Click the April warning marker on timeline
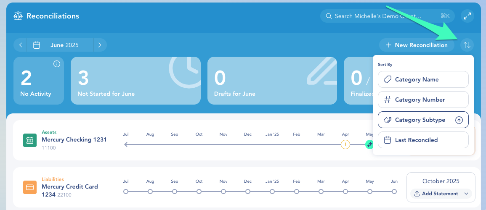486x210 pixels. 345,144
